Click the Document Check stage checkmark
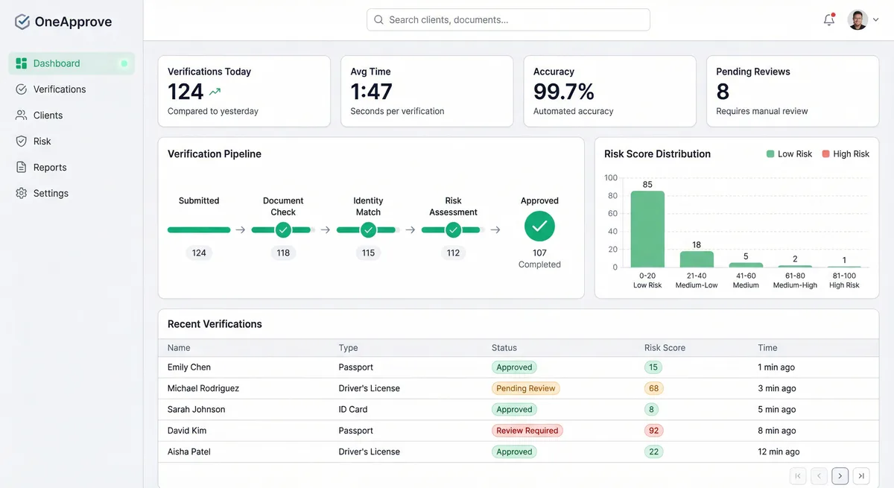This screenshot has width=894, height=488. point(282,229)
